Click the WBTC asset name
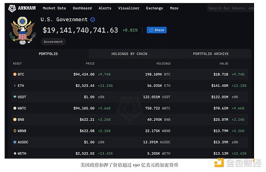Image resolution: width=266 pixels, height=172 pixels. tap(22, 108)
